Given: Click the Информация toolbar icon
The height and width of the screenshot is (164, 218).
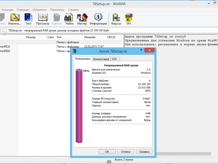Looking at the screenshot, I should pyautogui.click(x=98, y=19).
